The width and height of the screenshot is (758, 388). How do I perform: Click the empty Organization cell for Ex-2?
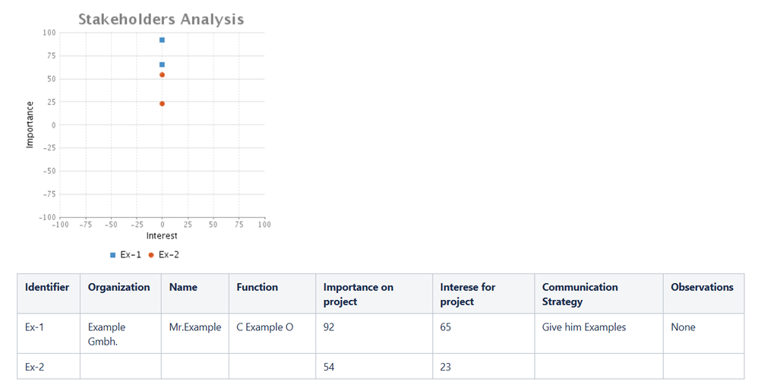120,366
